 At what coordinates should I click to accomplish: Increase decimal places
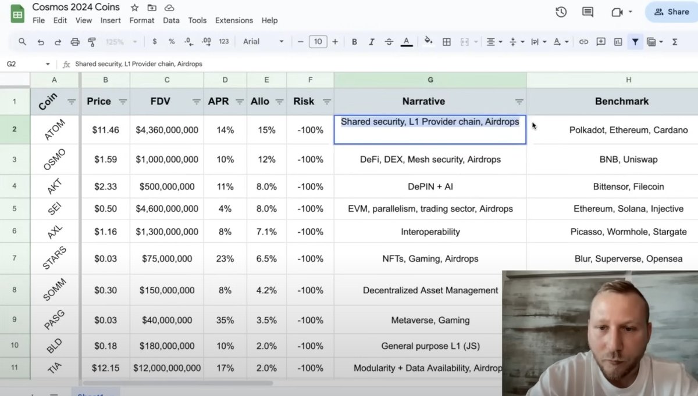[x=206, y=42]
